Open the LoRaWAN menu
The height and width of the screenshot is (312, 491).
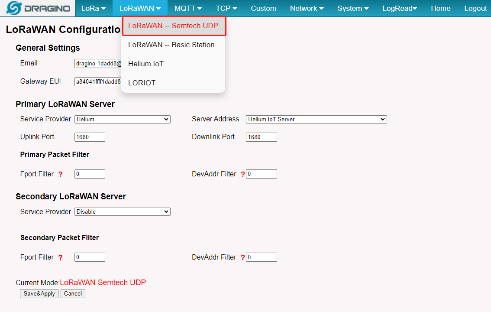[140, 9]
